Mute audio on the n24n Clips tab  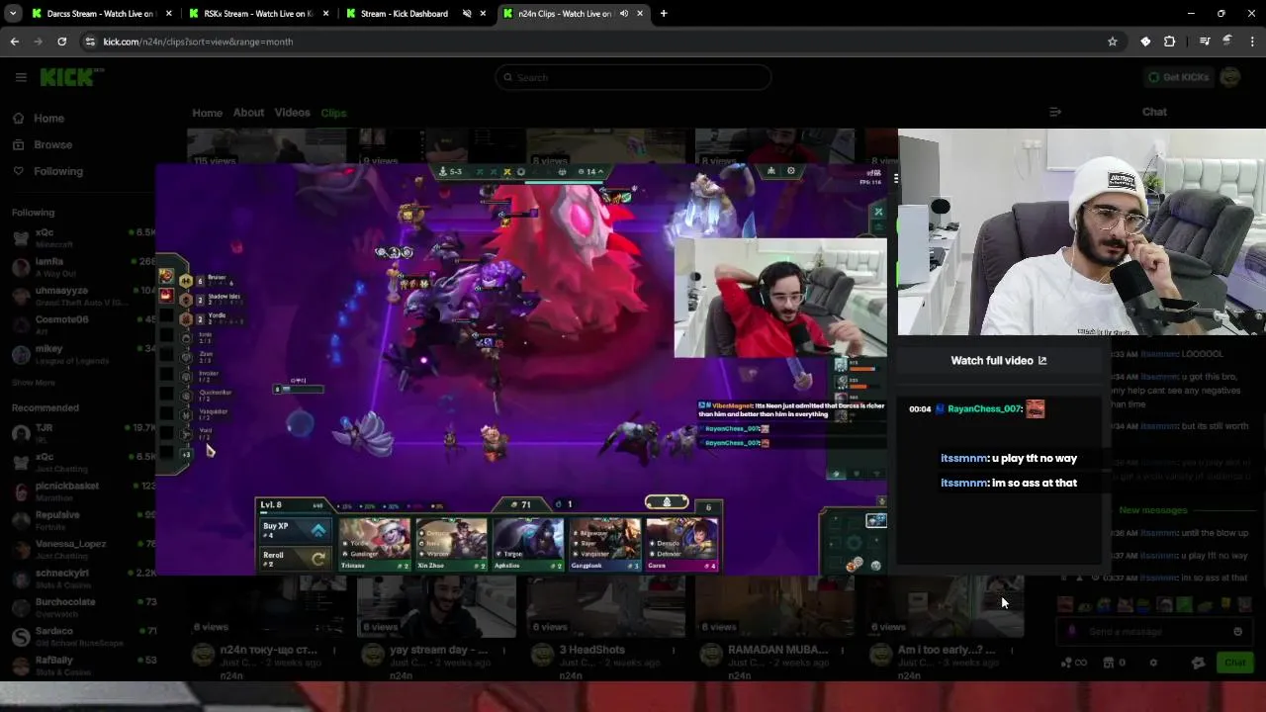pos(623,14)
